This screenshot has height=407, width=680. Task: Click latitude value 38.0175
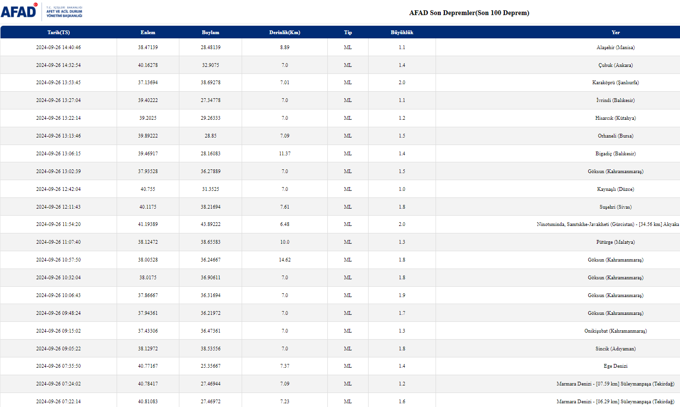(x=148, y=277)
